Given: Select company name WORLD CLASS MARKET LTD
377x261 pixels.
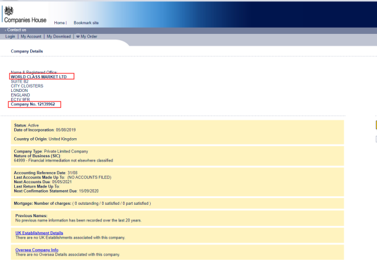Looking at the screenshot, I should (39, 77).
